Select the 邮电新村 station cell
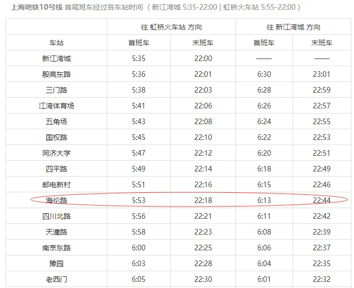The height and width of the screenshot is (288, 354). (56, 185)
